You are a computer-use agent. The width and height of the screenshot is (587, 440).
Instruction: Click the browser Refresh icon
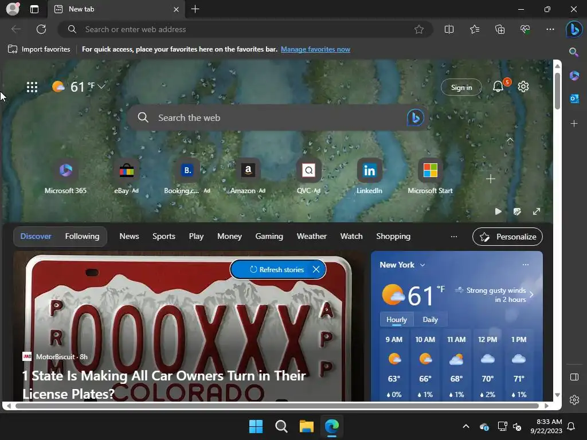[x=41, y=29]
